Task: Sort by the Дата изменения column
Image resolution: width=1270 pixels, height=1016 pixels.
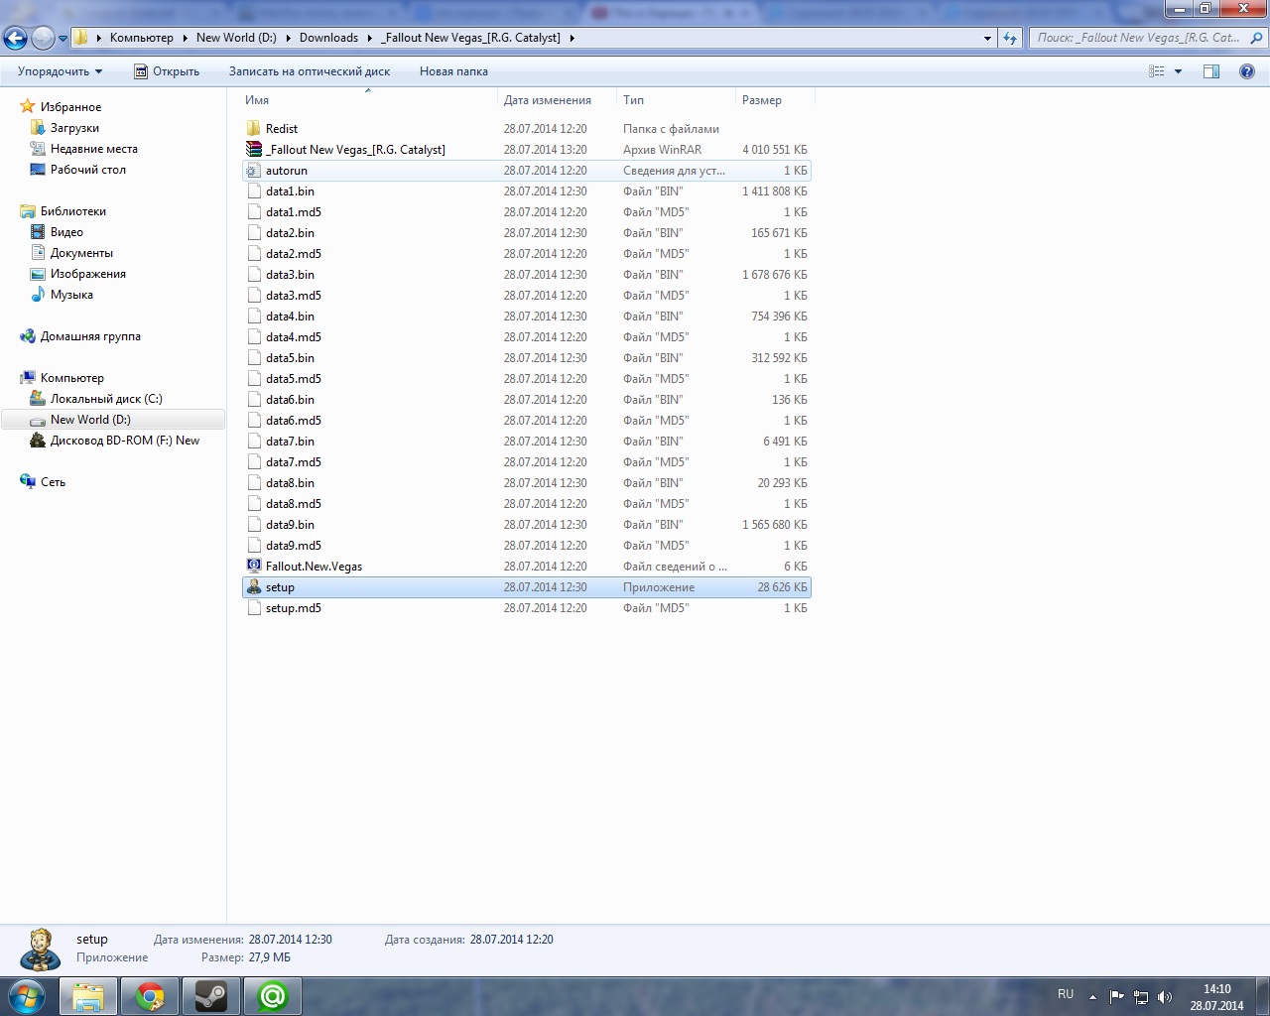Action: coord(557,100)
